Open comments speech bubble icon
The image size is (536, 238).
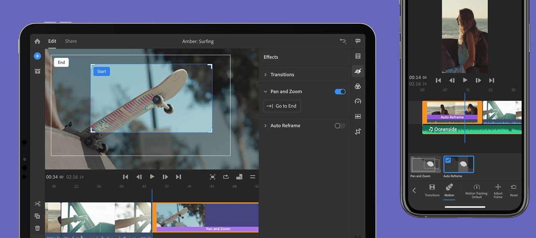tap(358, 41)
